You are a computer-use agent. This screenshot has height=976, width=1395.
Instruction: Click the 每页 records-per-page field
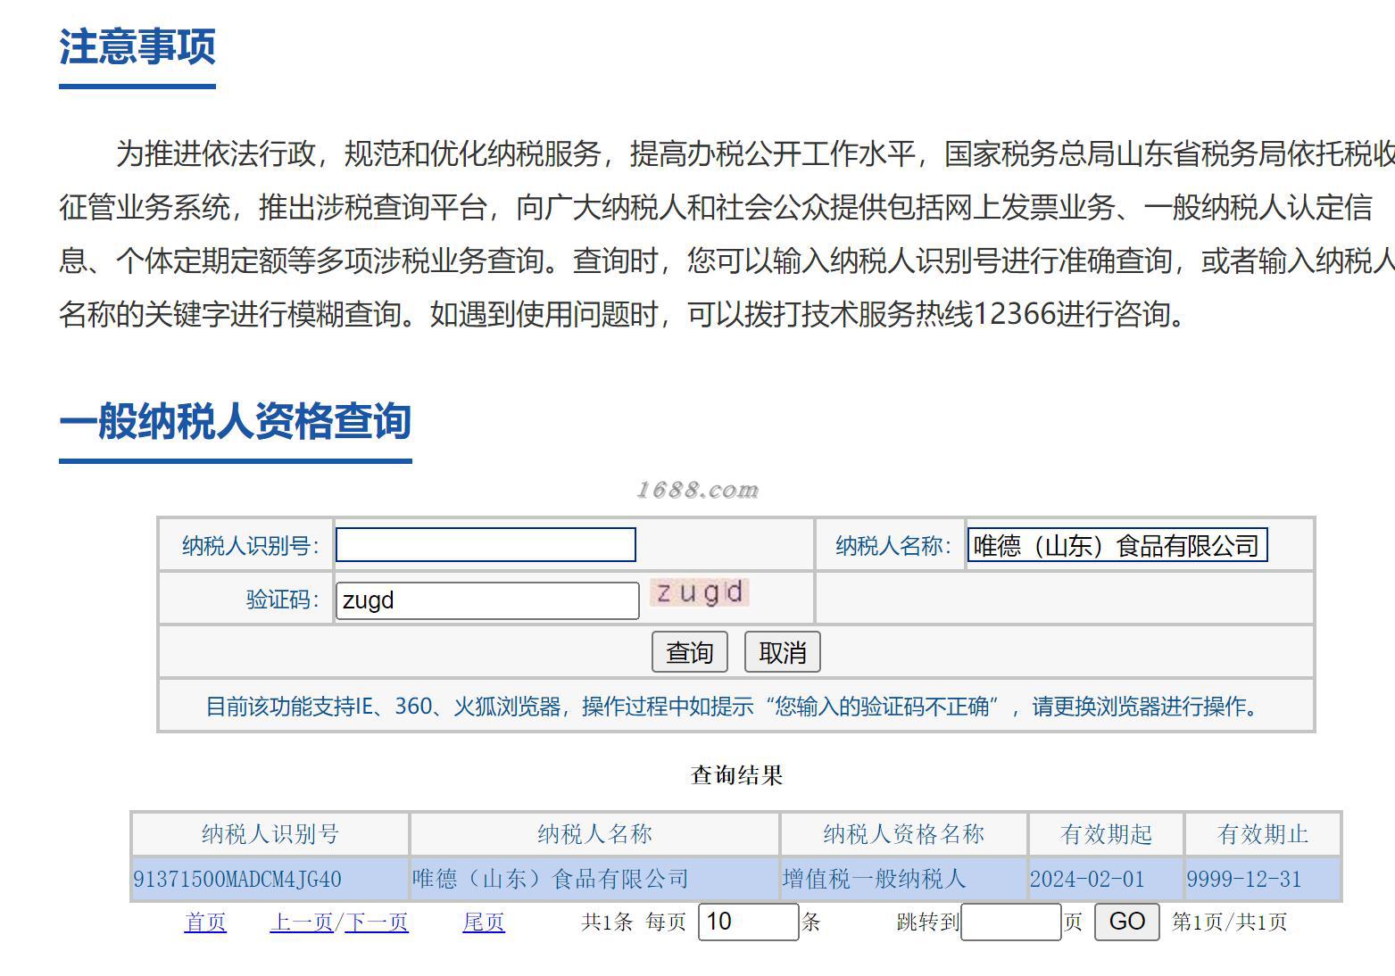[x=748, y=922]
